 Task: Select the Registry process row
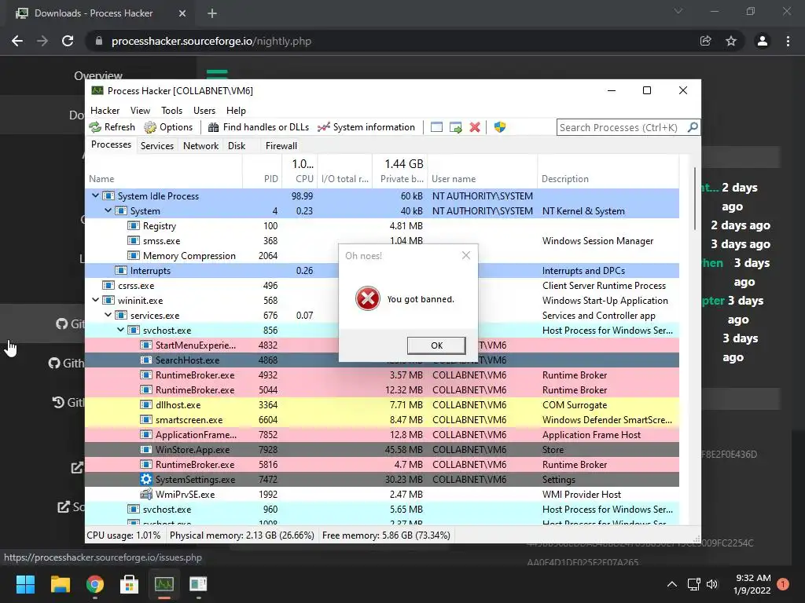pyautogui.click(x=382, y=225)
